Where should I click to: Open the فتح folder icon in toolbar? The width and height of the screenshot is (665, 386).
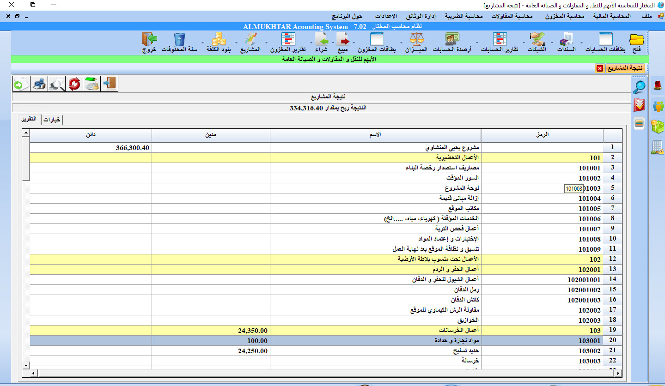pos(637,39)
